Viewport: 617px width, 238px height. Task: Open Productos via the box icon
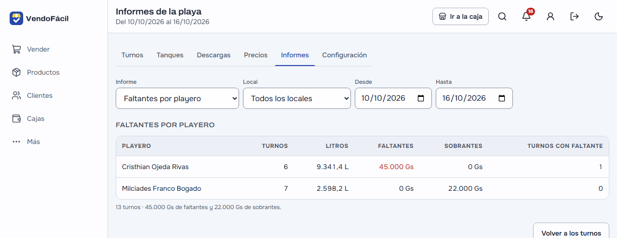[x=16, y=72]
